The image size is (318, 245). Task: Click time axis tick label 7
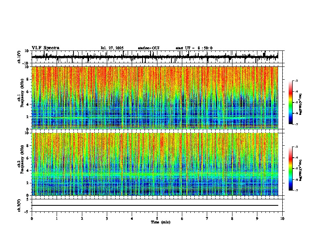[x=207, y=219]
